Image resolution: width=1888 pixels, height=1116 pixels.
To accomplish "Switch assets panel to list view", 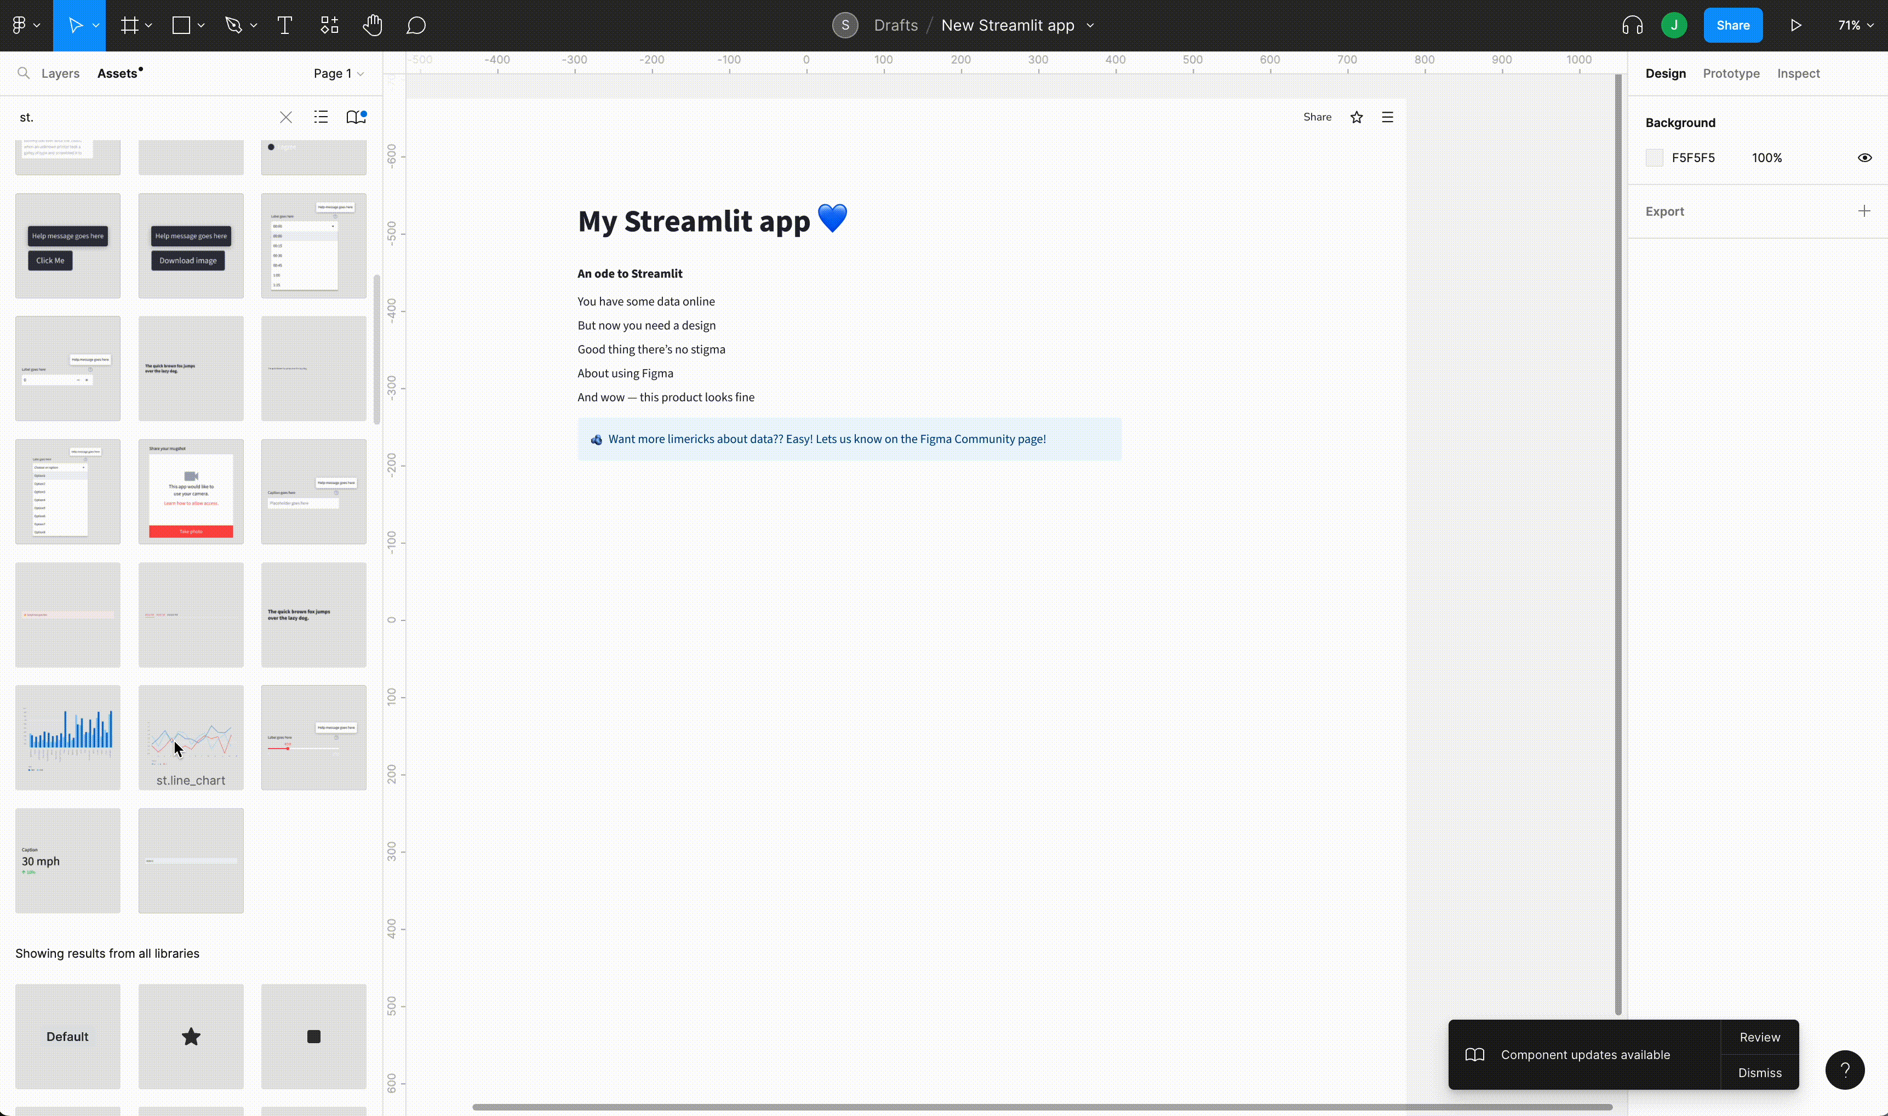I will tap(321, 117).
